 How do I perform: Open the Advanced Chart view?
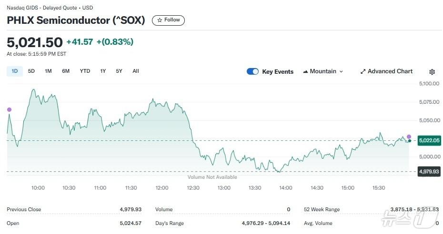(x=386, y=71)
